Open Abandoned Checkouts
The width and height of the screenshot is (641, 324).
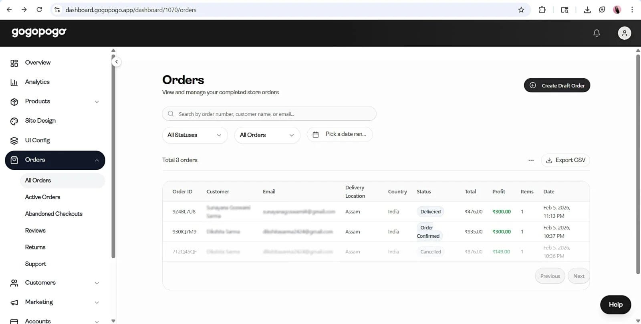[54, 214]
